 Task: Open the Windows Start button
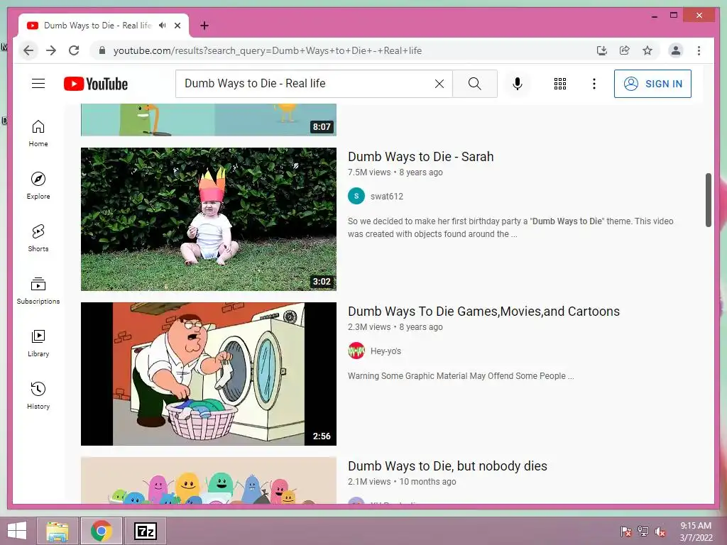17,531
